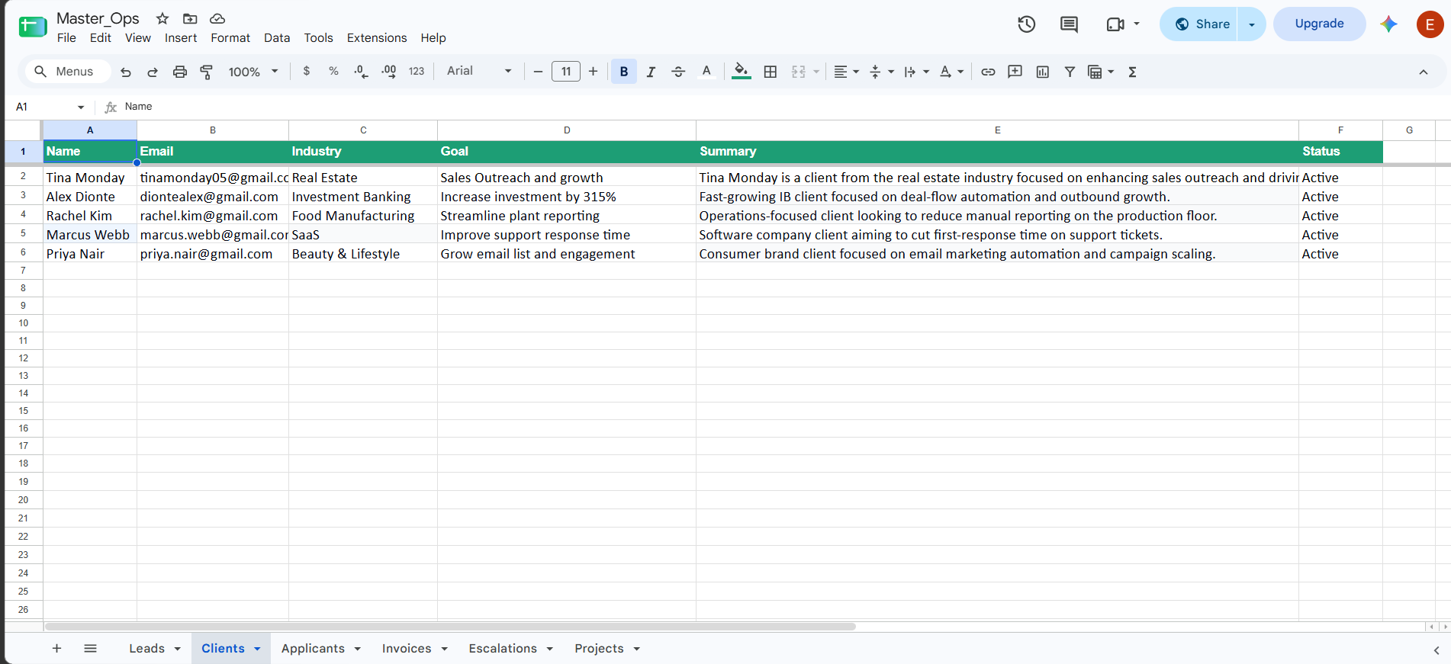Increase font size with plus
1451x664 pixels.
click(x=593, y=72)
